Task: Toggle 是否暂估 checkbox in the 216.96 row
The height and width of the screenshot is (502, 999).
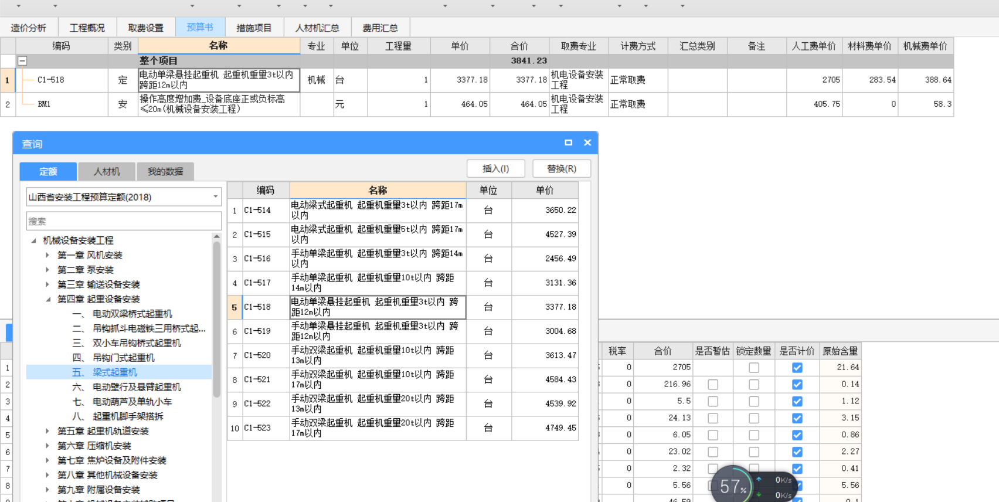Action: click(713, 385)
